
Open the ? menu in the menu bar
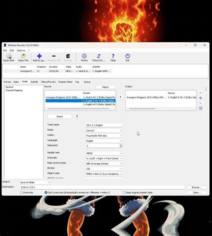coord(29,50)
